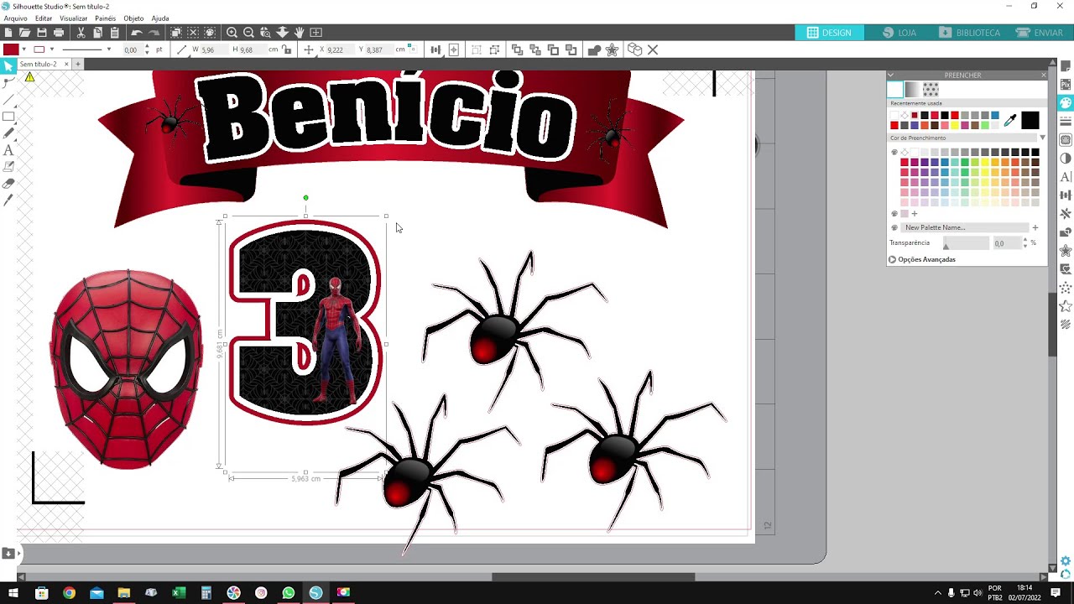This screenshot has height=604, width=1074.
Task: Open the Arquivo menu
Action: pos(15,18)
